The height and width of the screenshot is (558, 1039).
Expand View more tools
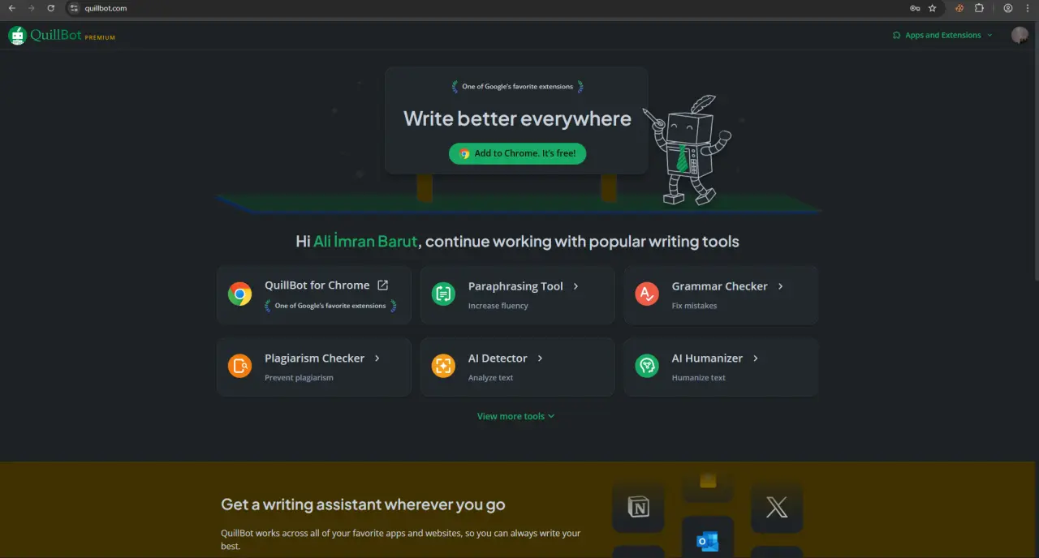(x=515, y=416)
